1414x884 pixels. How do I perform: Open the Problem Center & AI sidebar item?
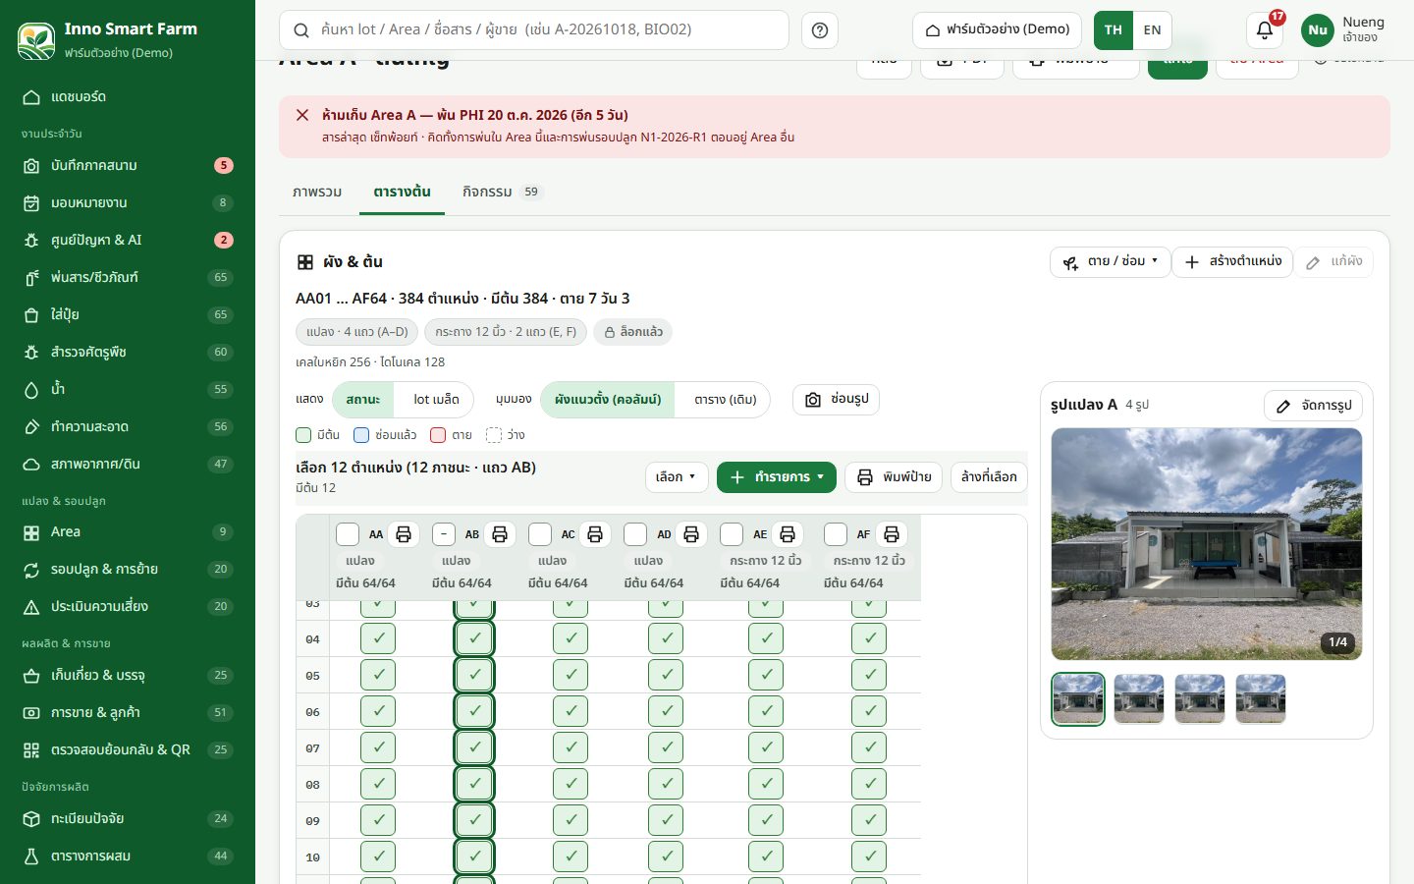128,240
